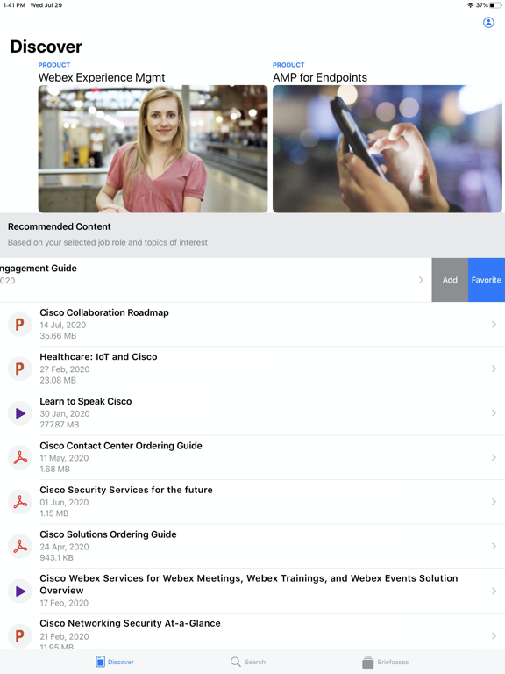This screenshot has height=674, width=505.
Task: Tap the date 27 Feb, 2020
Action: tap(65, 369)
